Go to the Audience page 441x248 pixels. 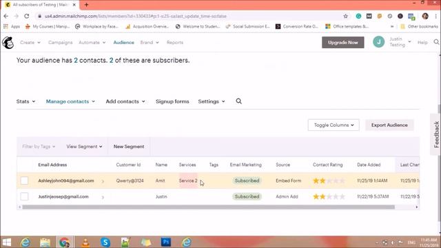point(124,43)
